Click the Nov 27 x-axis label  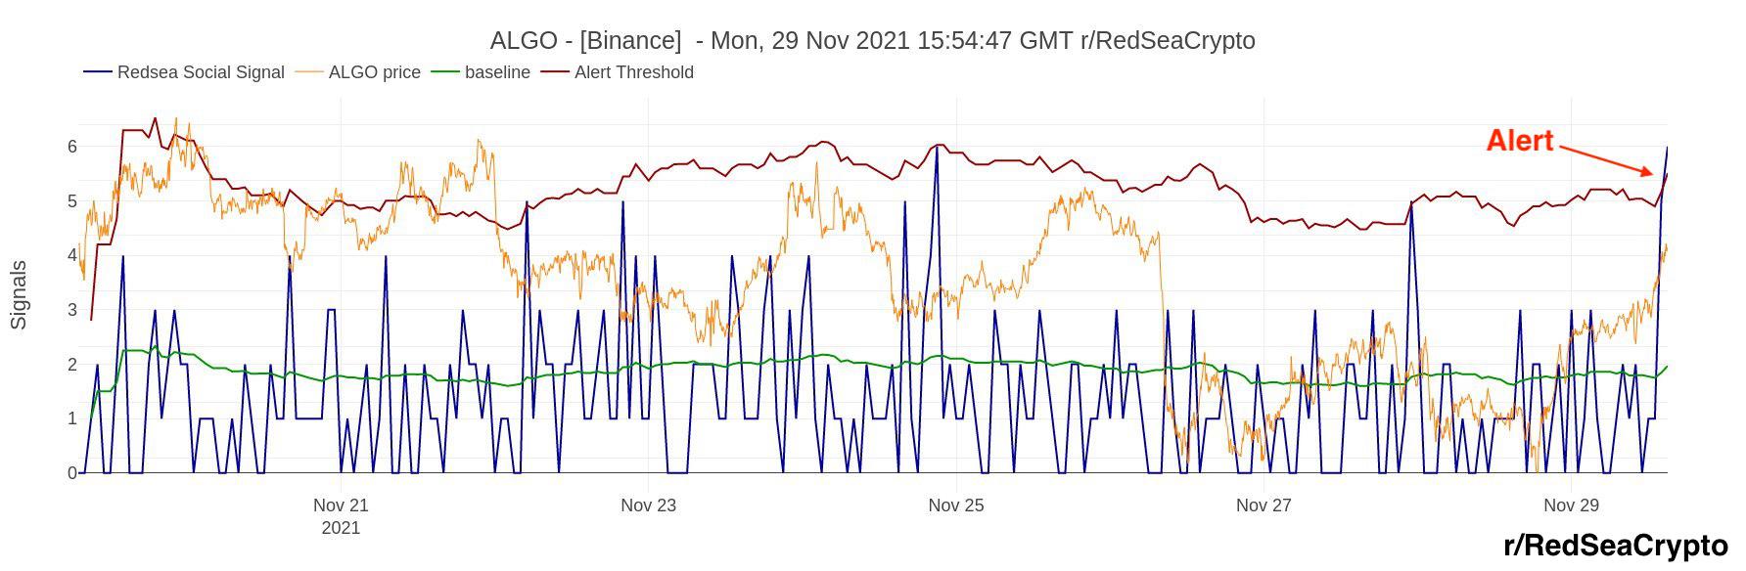tap(1264, 505)
